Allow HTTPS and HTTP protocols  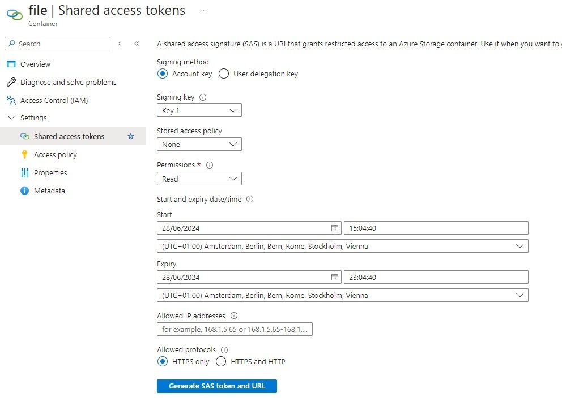coord(220,361)
